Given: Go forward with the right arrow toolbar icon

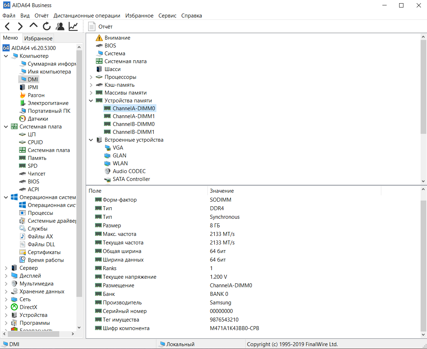Looking at the screenshot, I should click(20, 26).
